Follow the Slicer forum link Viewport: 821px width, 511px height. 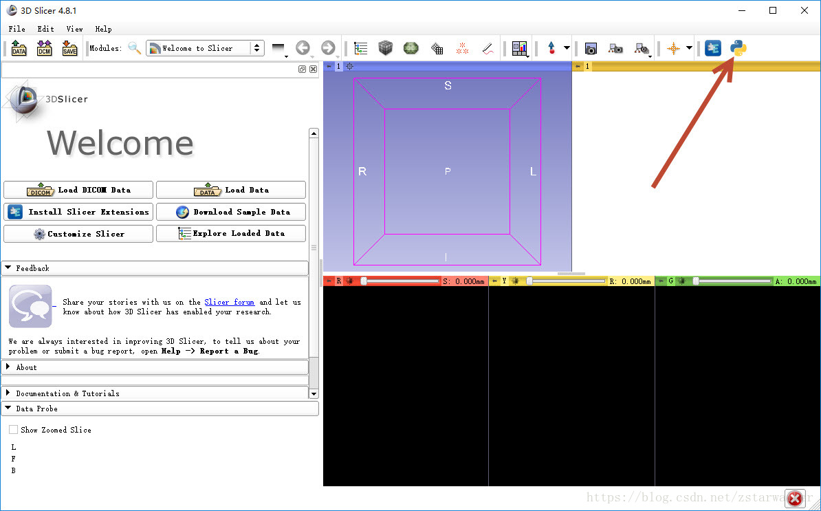point(230,302)
